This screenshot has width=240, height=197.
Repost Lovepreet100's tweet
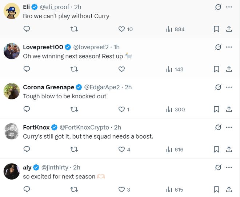point(74,69)
